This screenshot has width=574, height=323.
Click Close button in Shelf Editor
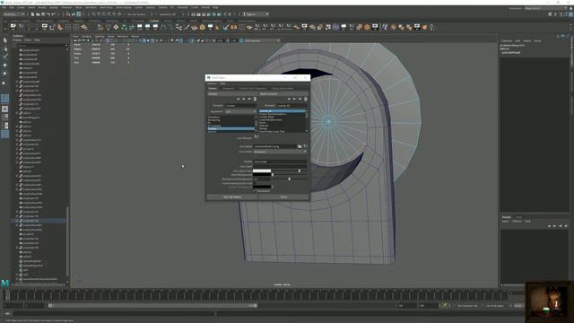click(x=283, y=197)
